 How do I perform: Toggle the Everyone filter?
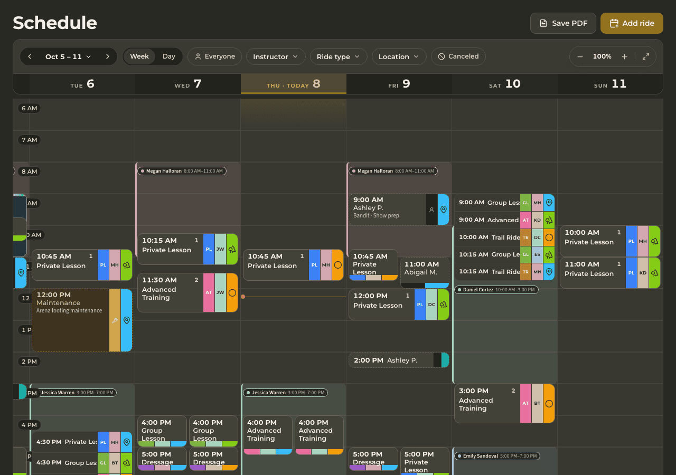point(214,56)
